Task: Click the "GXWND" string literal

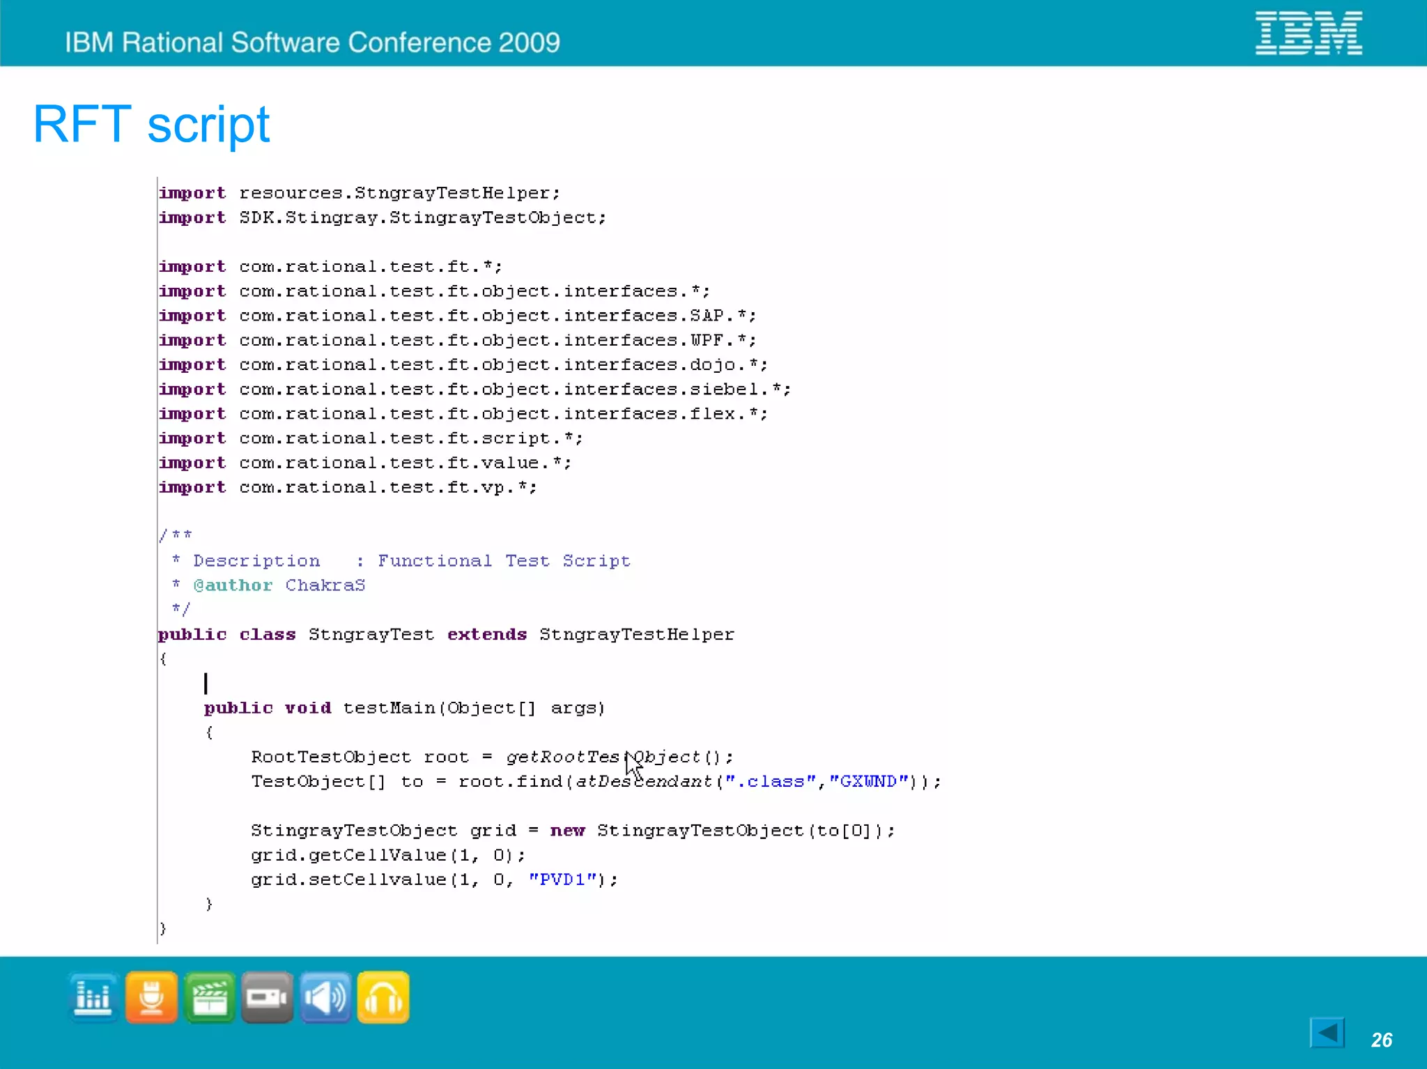Action: point(868,781)
